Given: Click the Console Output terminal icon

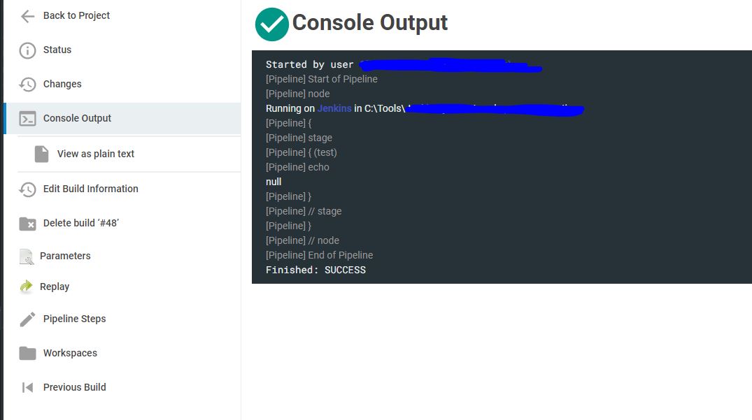Looking at the screenshot, I should click(26, 117).
